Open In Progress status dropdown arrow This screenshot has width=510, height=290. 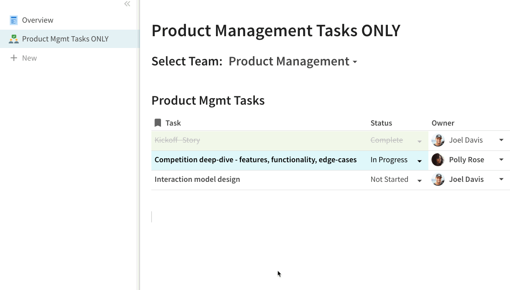pos(420,161)
